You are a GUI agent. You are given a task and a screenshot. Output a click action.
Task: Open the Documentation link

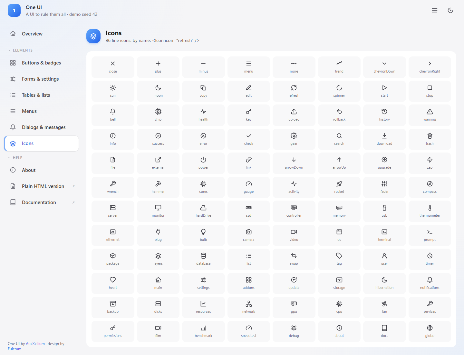tap(41, 202)
